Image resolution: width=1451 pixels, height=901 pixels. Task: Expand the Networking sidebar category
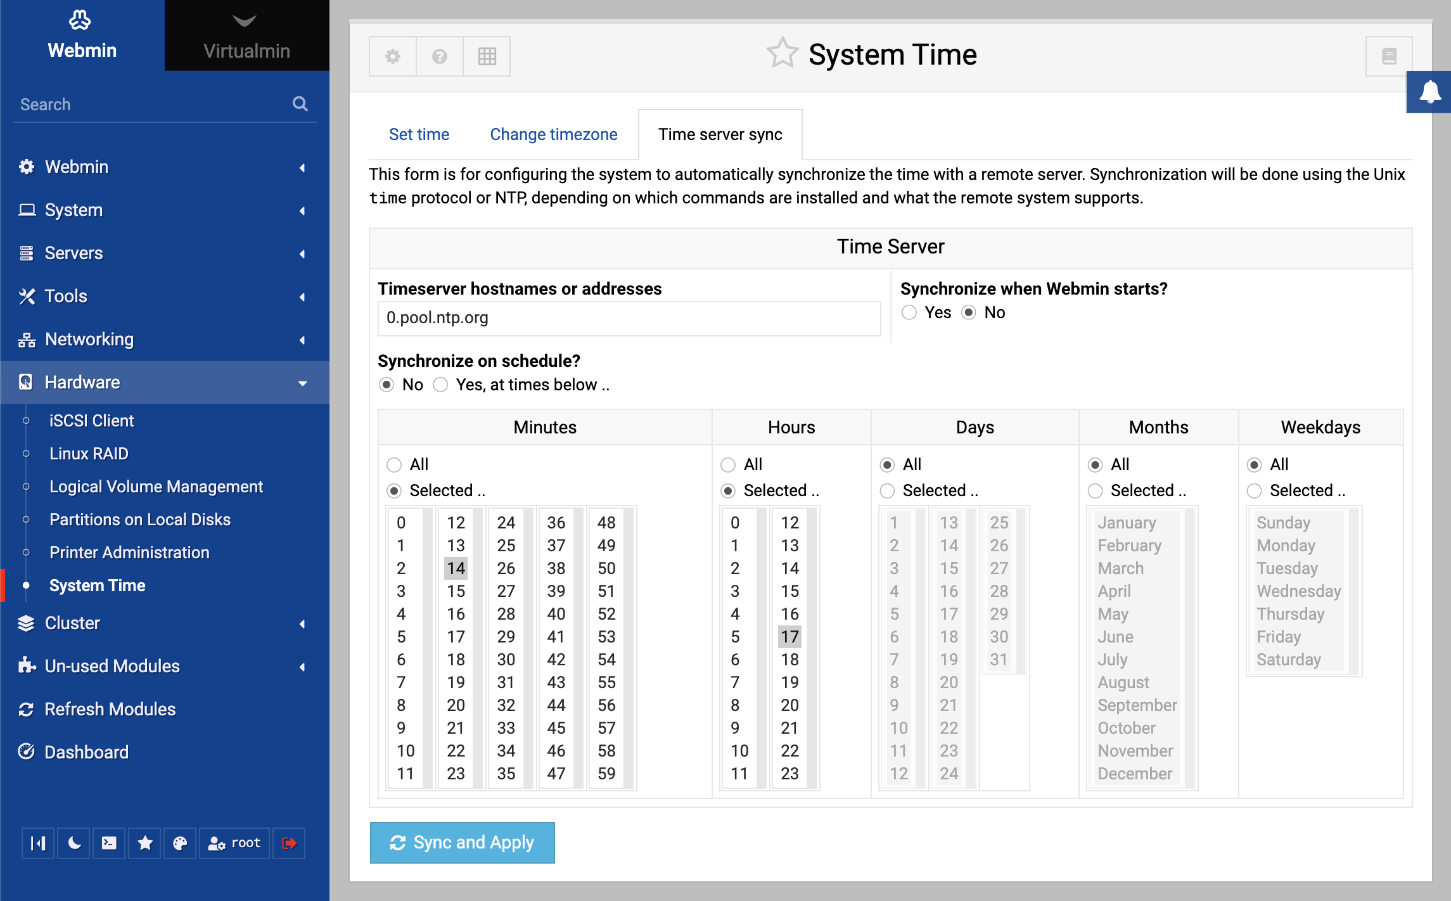165,340
